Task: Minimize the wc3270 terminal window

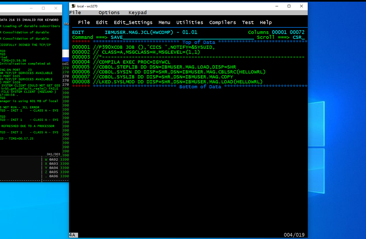Action: (x=277, y=6)
